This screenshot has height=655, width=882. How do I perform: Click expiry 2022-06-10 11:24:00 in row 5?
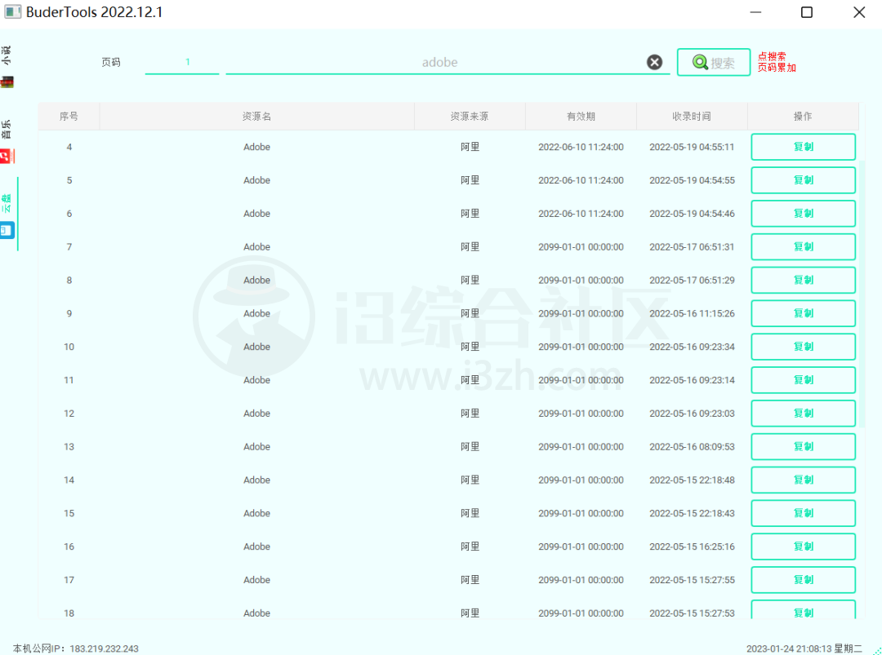pos(581,180)
